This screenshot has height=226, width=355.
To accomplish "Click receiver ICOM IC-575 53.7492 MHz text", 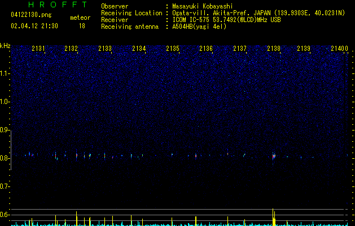I will 226,20.
